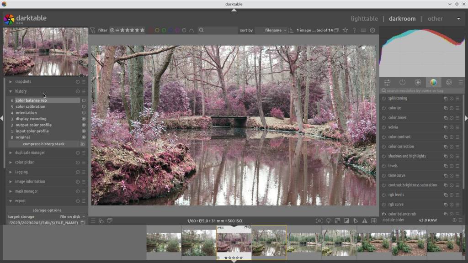Expand the tagging panel
This screenshot has width=468, height=263.
21,172
